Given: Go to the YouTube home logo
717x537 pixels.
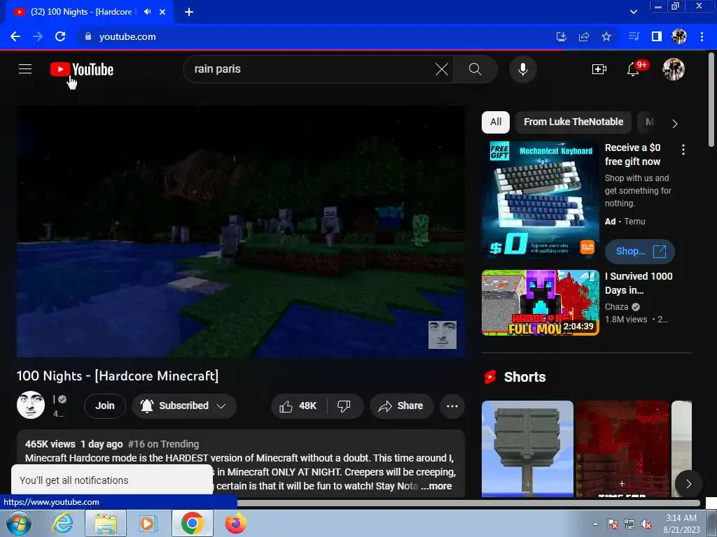Looking at the screenshot, I should pos(82,69).
